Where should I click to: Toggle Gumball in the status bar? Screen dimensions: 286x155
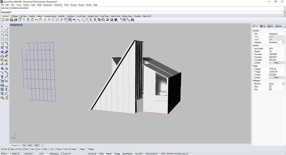[138, 154]
